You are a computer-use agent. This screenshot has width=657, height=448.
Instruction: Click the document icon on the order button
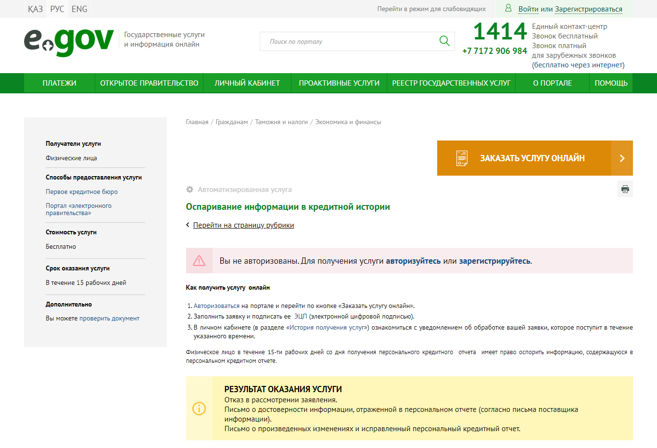click(x=462, y=158)
